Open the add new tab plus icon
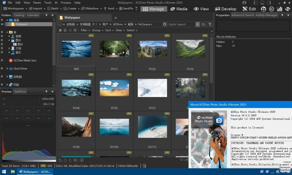Image resolution: width=292 pixels, height=175 pixels. [116, 18]
